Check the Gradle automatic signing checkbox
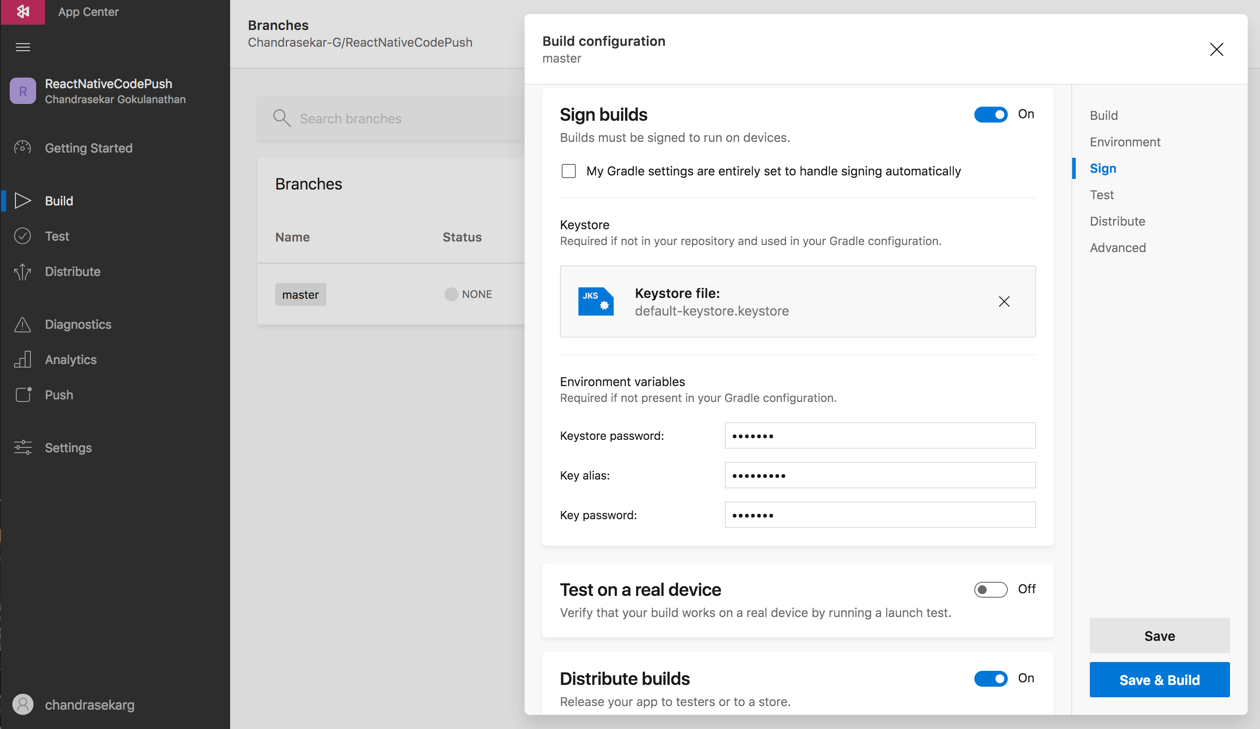Image resolution: width=1260 pixels, height=729 pixels. (569, 171)
